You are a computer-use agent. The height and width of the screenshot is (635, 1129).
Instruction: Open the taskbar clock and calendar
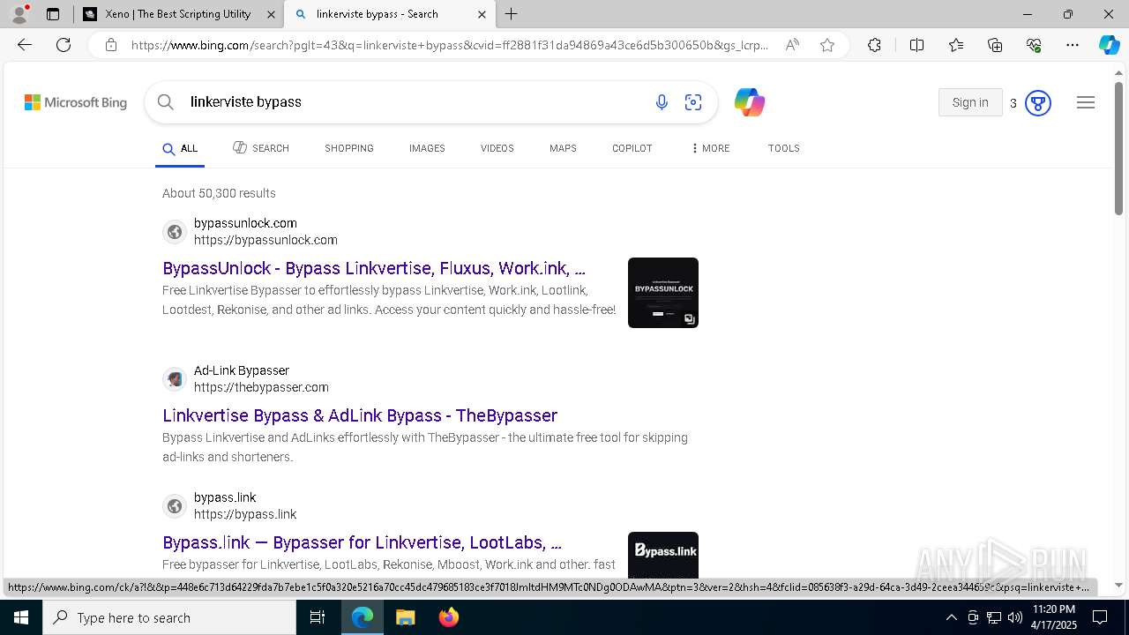click(1054, 617)
